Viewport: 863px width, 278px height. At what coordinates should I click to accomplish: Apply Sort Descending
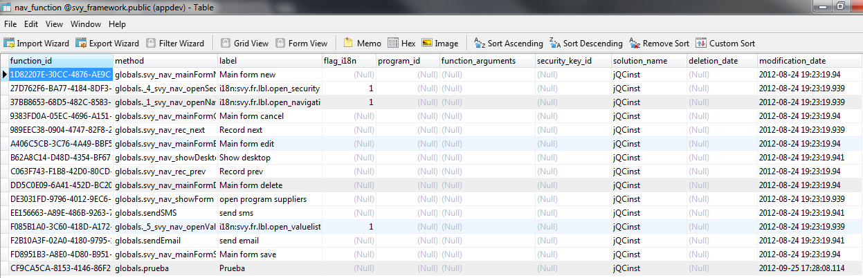tap(586, 43)
